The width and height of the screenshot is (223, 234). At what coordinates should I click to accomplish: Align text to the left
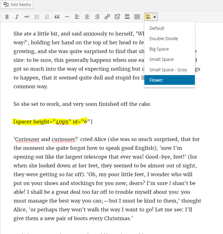pyautogui.click(x=77, y=17)
